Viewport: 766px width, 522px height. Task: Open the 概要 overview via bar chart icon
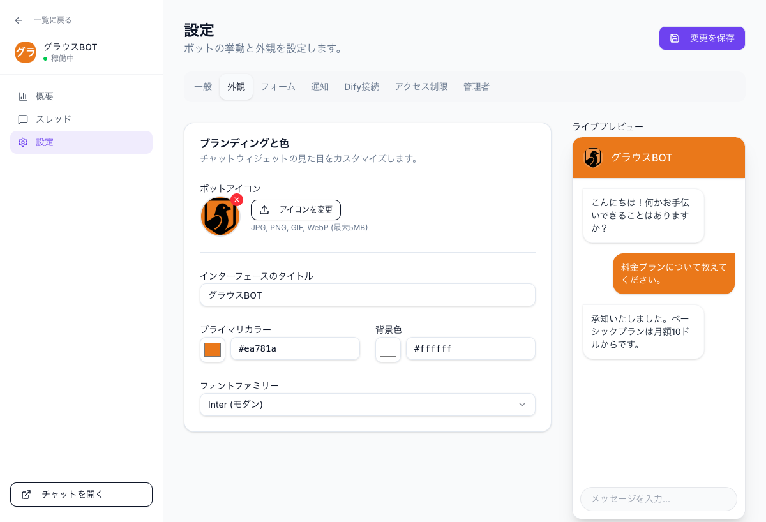[x=23, y=96]
